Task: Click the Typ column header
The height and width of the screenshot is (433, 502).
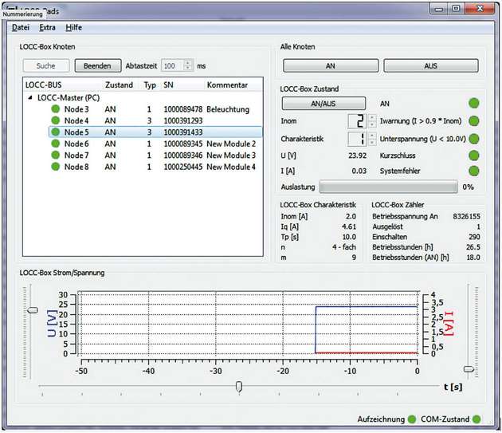Action: click(x=150, y=85)
